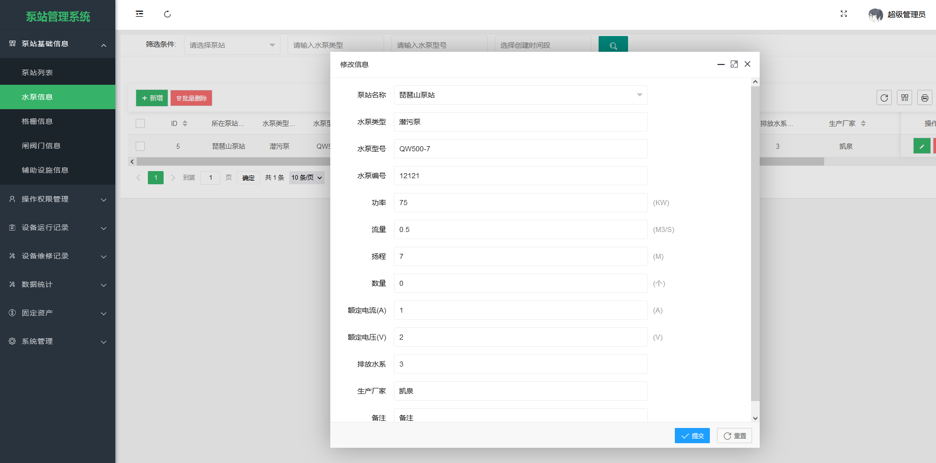936x463 pixels.
Task: Edit row 5 with green pencil icon
Action: pyautogui.click(x=922, y=146)
